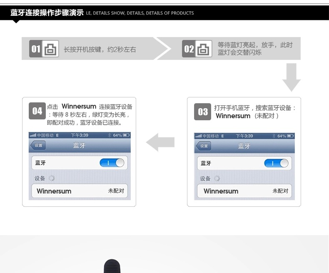Click the power button icon in step 01
Screen dimensions: 329x273
(50, 49)
